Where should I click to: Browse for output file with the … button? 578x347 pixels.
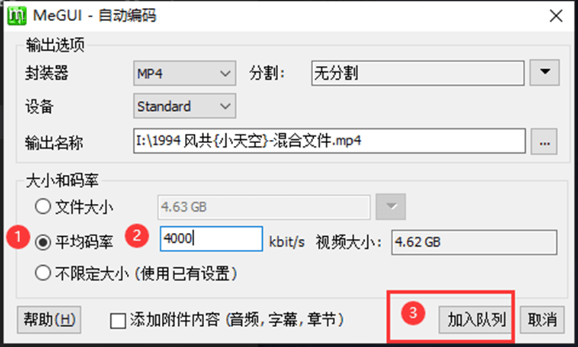[x=545, y=141]
